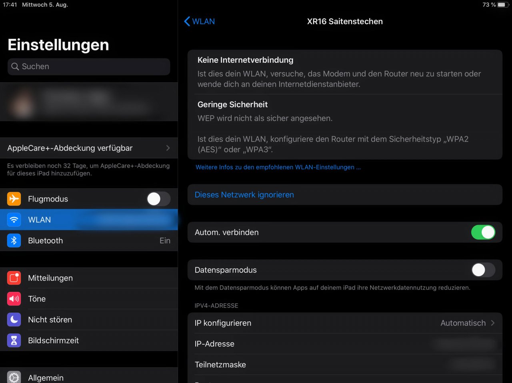Viewport: 512px width, 383px height.
Task: Open Mitteilungen settings
Action: [x=89, y=278]
